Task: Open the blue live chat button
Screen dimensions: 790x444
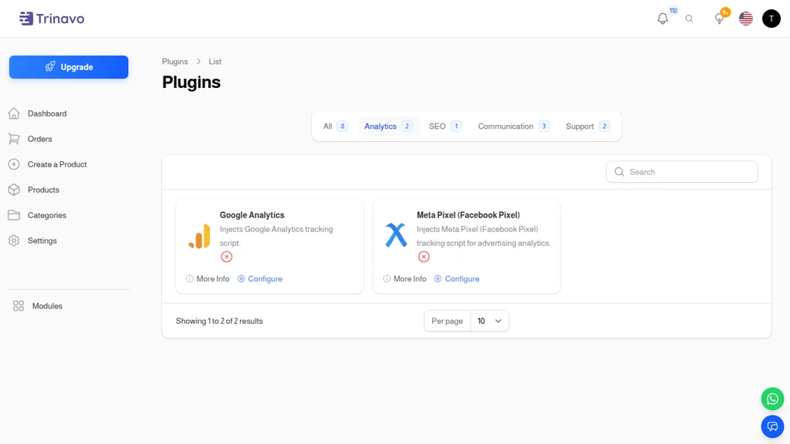Action: tap(772, 427)
